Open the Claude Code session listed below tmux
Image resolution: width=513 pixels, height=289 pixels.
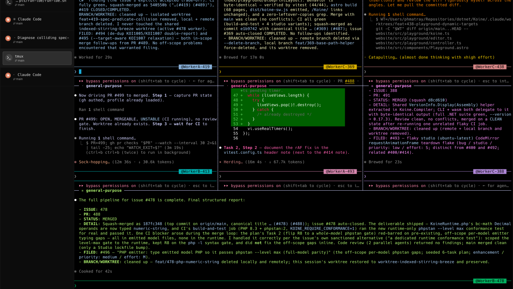(x=37, y=76)
